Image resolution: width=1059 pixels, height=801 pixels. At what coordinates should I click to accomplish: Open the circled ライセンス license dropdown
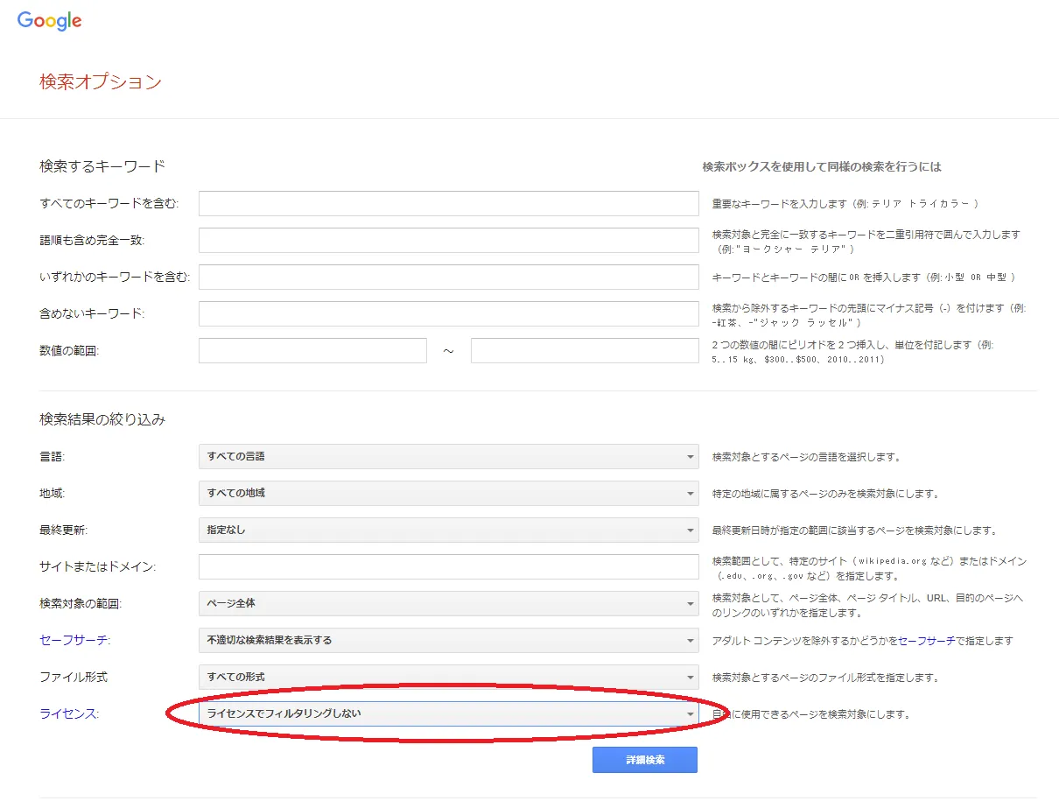click(x=448, y=713)
